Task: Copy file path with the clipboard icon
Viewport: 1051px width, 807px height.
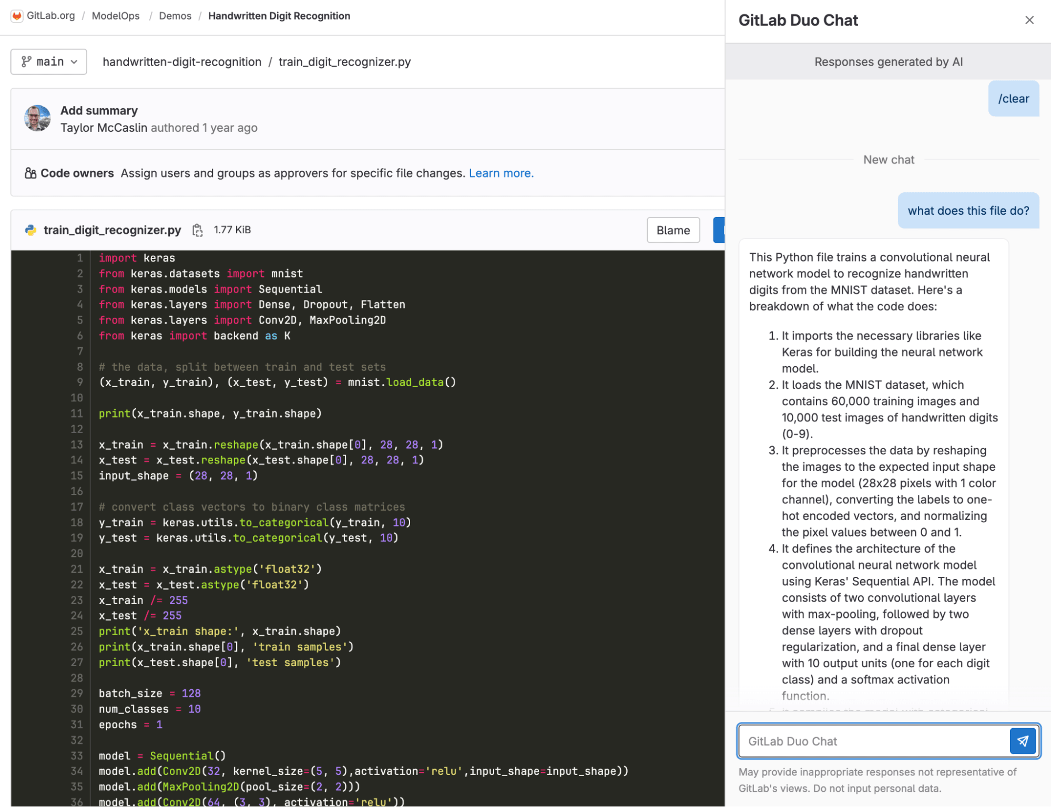Action: pyautogui.click(x=197, y=230)
